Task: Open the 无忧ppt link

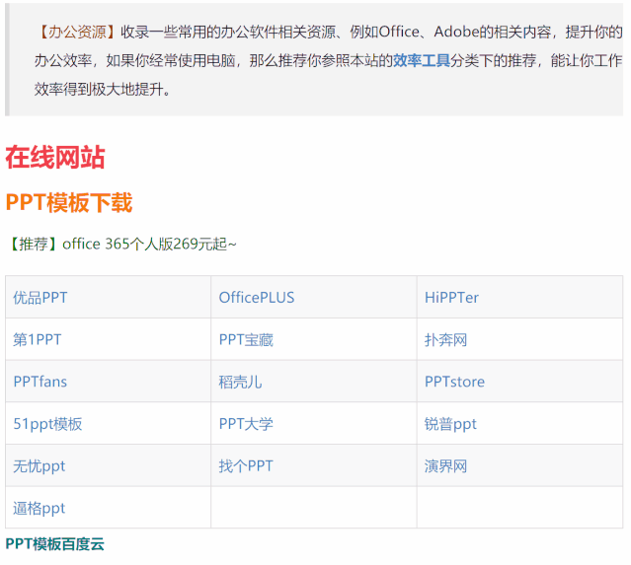Action: click(39, 466)
